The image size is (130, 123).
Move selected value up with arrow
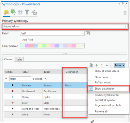tap(102, 65)
